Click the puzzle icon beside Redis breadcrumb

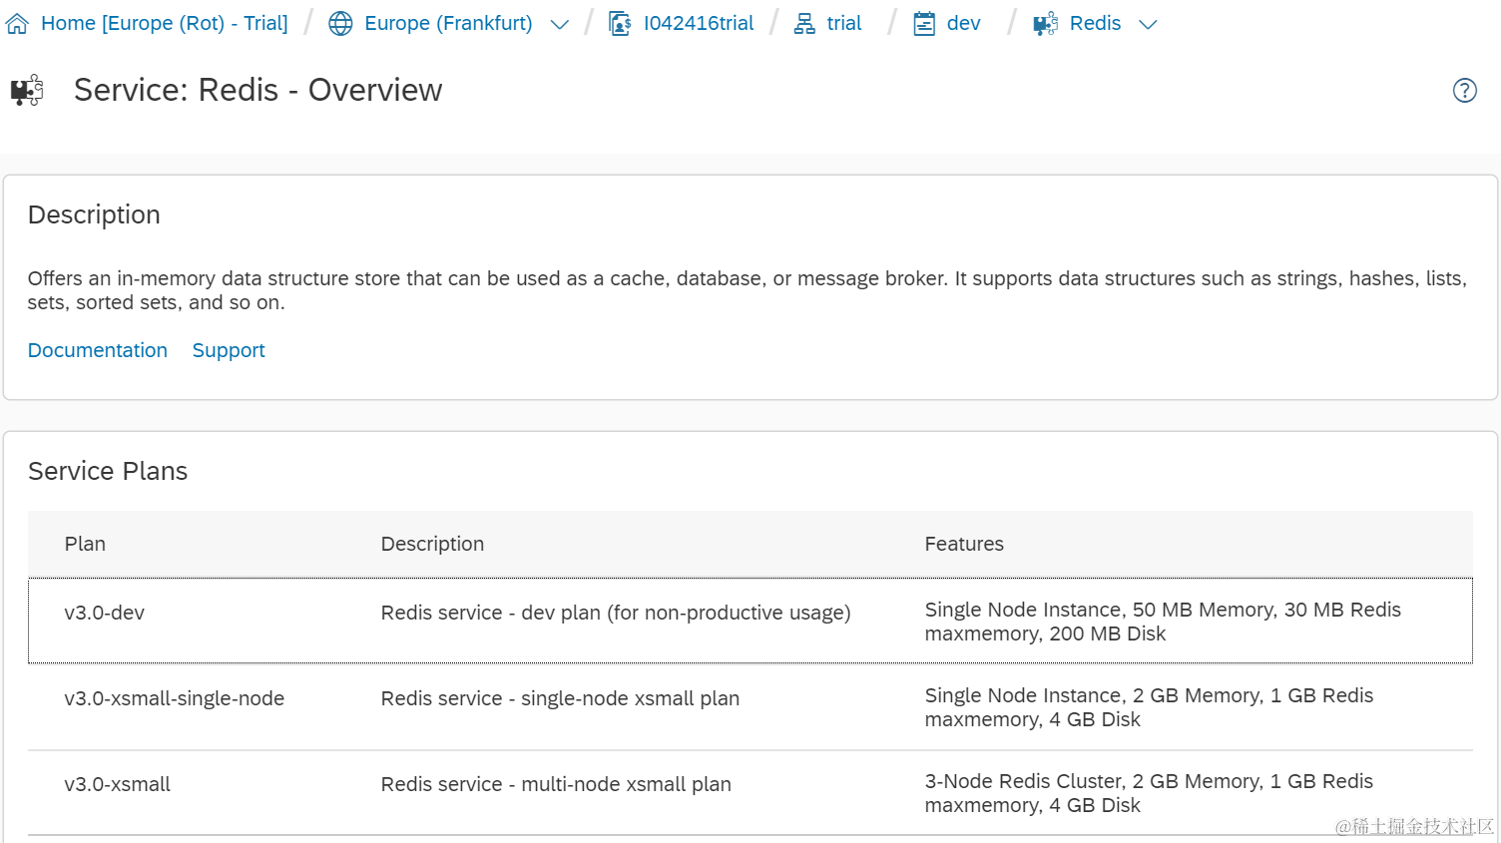click(x=1045, y=24)
